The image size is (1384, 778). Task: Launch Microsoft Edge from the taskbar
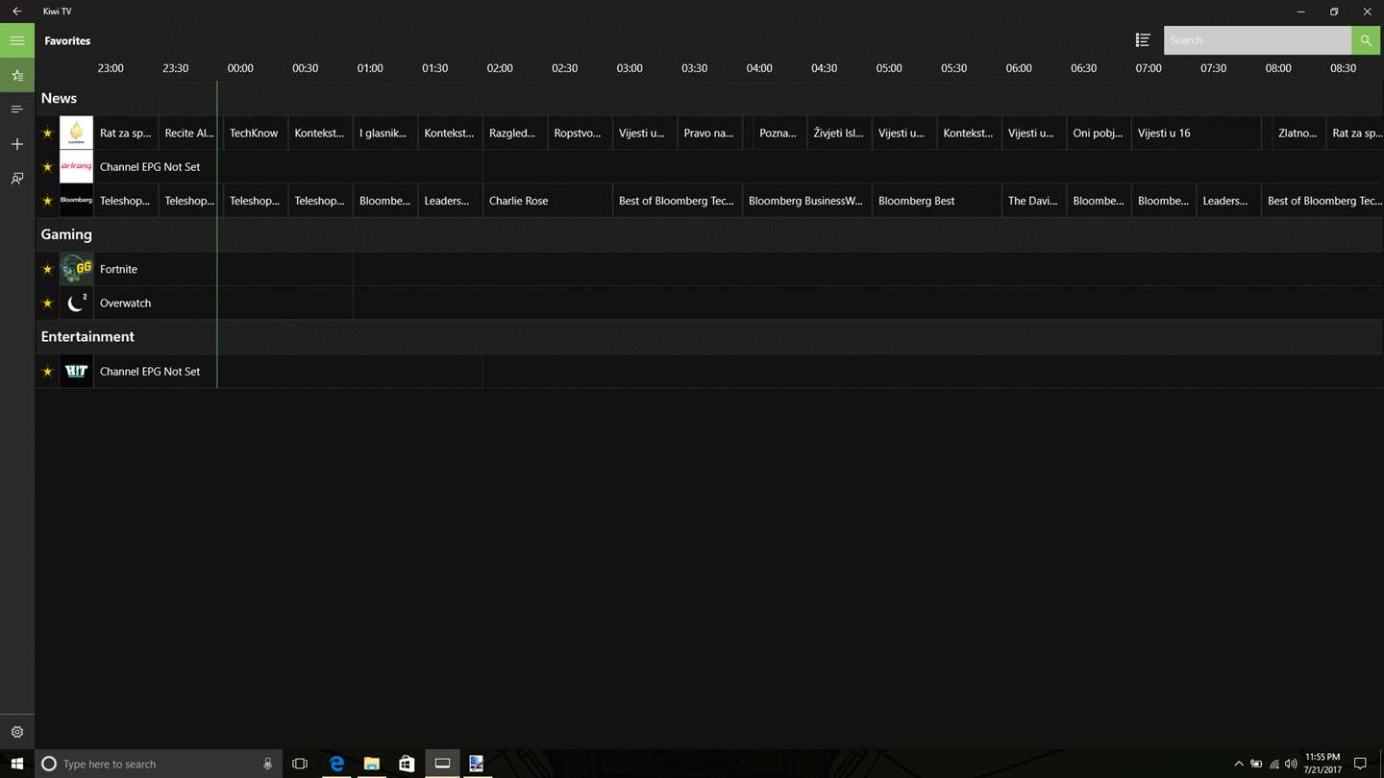coord(336,764)
